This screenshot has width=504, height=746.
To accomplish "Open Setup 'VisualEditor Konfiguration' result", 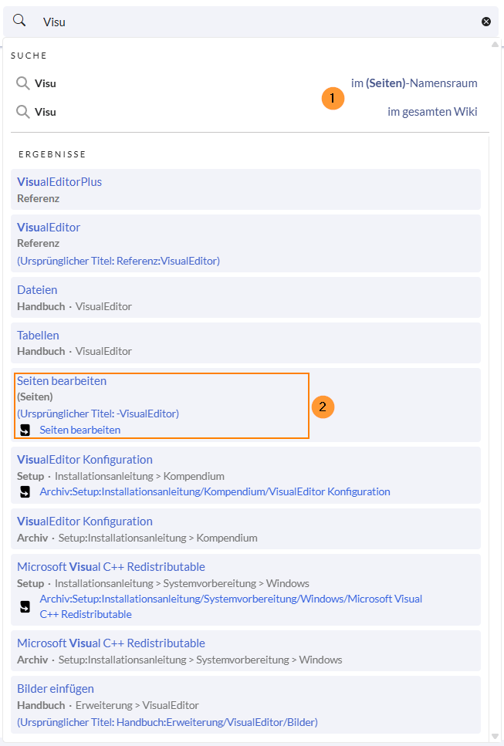I will (85, 460).
